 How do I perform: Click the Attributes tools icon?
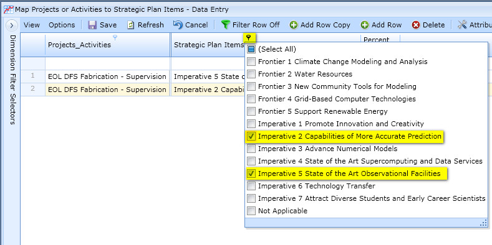pos(462,25)
